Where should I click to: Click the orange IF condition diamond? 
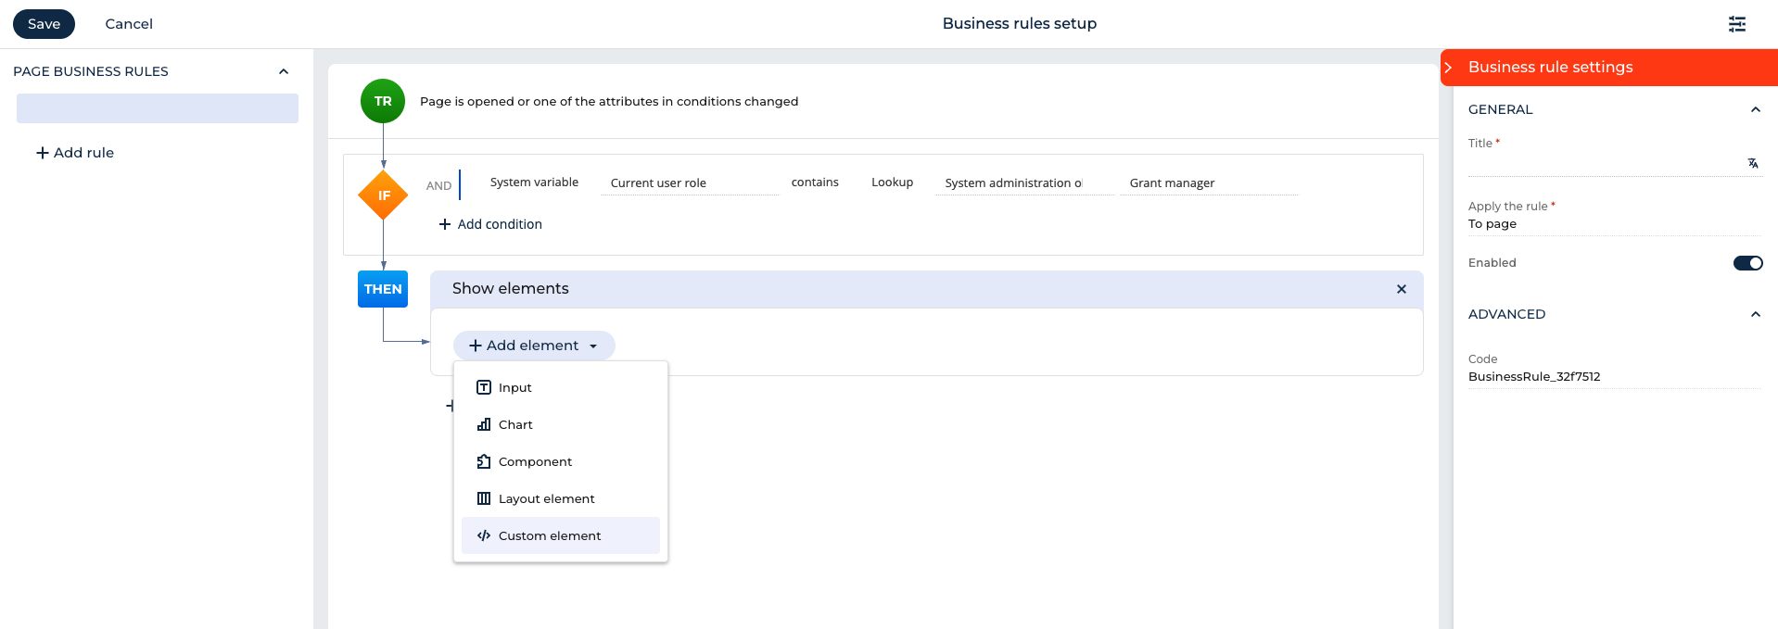(x=383, y=195)
